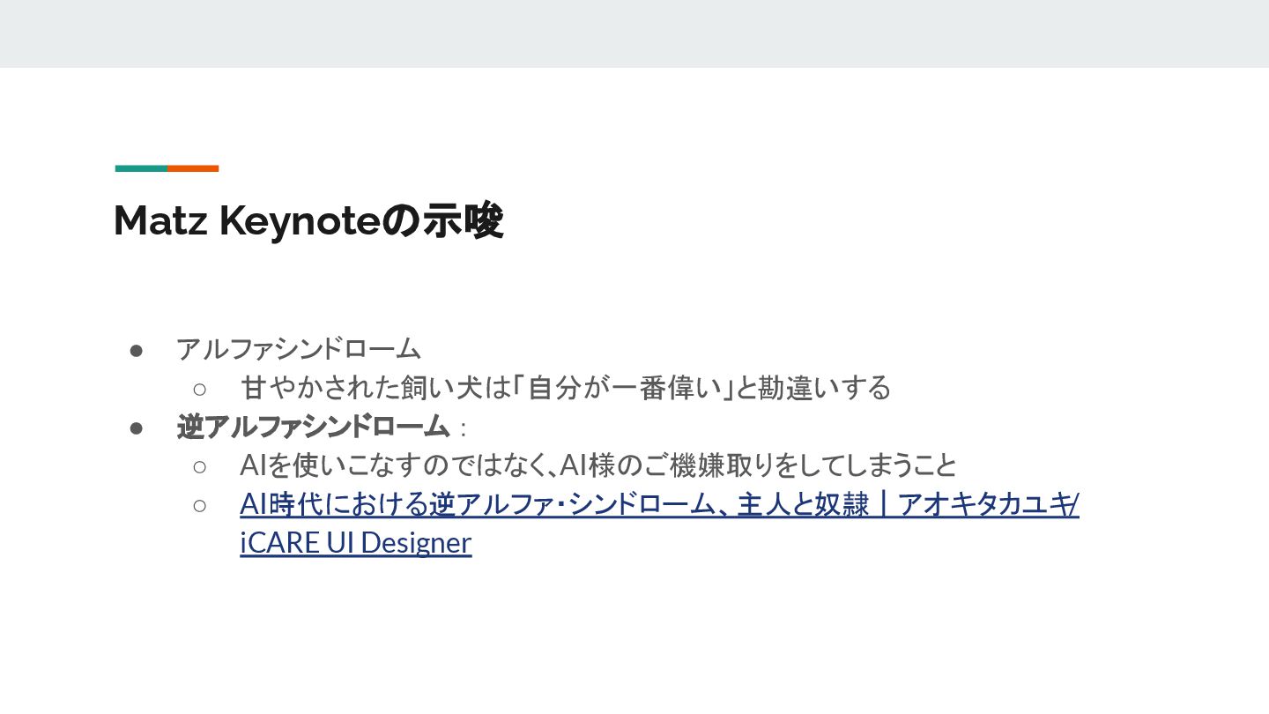This screenshot has height=714, width=1269.
Task: Click the line starting with AIを使いこなす
Action: (x=597, y=465)
